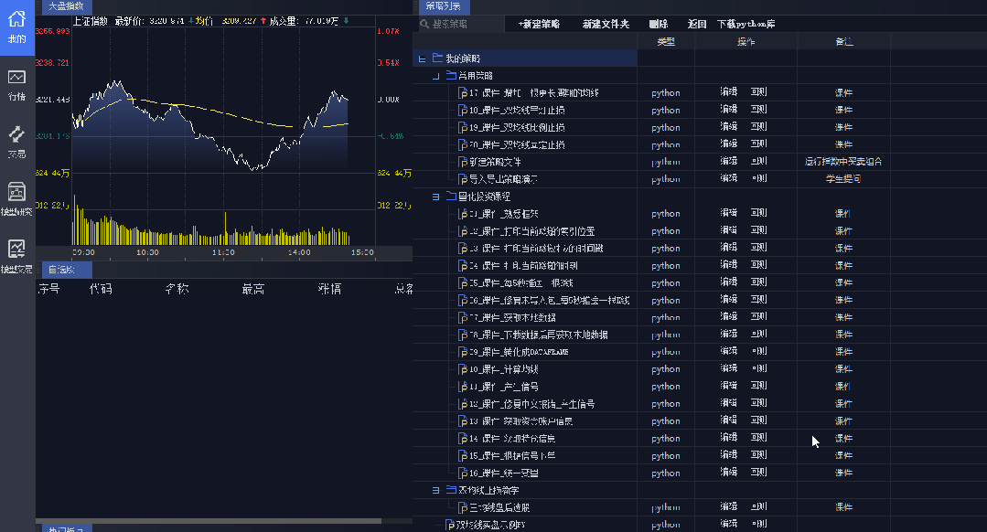Click 编辑 for 15_课件_根据信号下单 row

coord(729,455)
